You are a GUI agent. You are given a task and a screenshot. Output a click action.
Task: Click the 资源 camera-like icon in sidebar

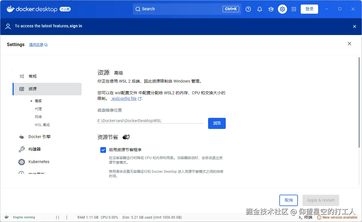tap(22, 89)
